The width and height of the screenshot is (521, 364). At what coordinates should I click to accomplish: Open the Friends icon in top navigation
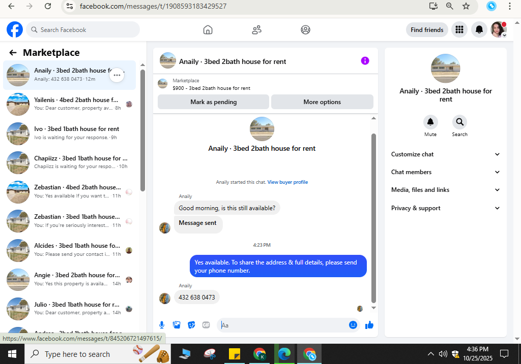tap(256, 30)
